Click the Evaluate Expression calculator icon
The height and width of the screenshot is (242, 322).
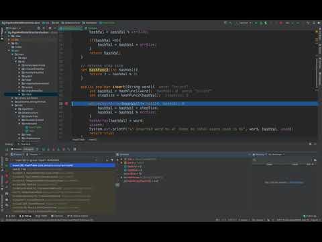(74, 149)
